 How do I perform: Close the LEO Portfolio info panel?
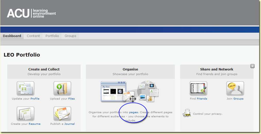click(252, 66)
